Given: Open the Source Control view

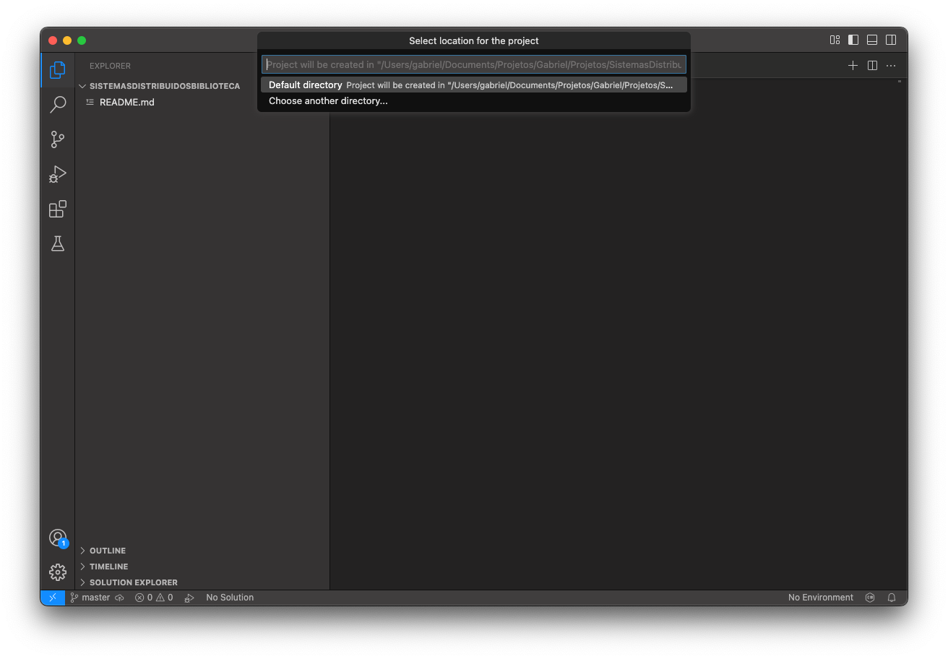Looking at the screenshot, I should tap(58, 139).
